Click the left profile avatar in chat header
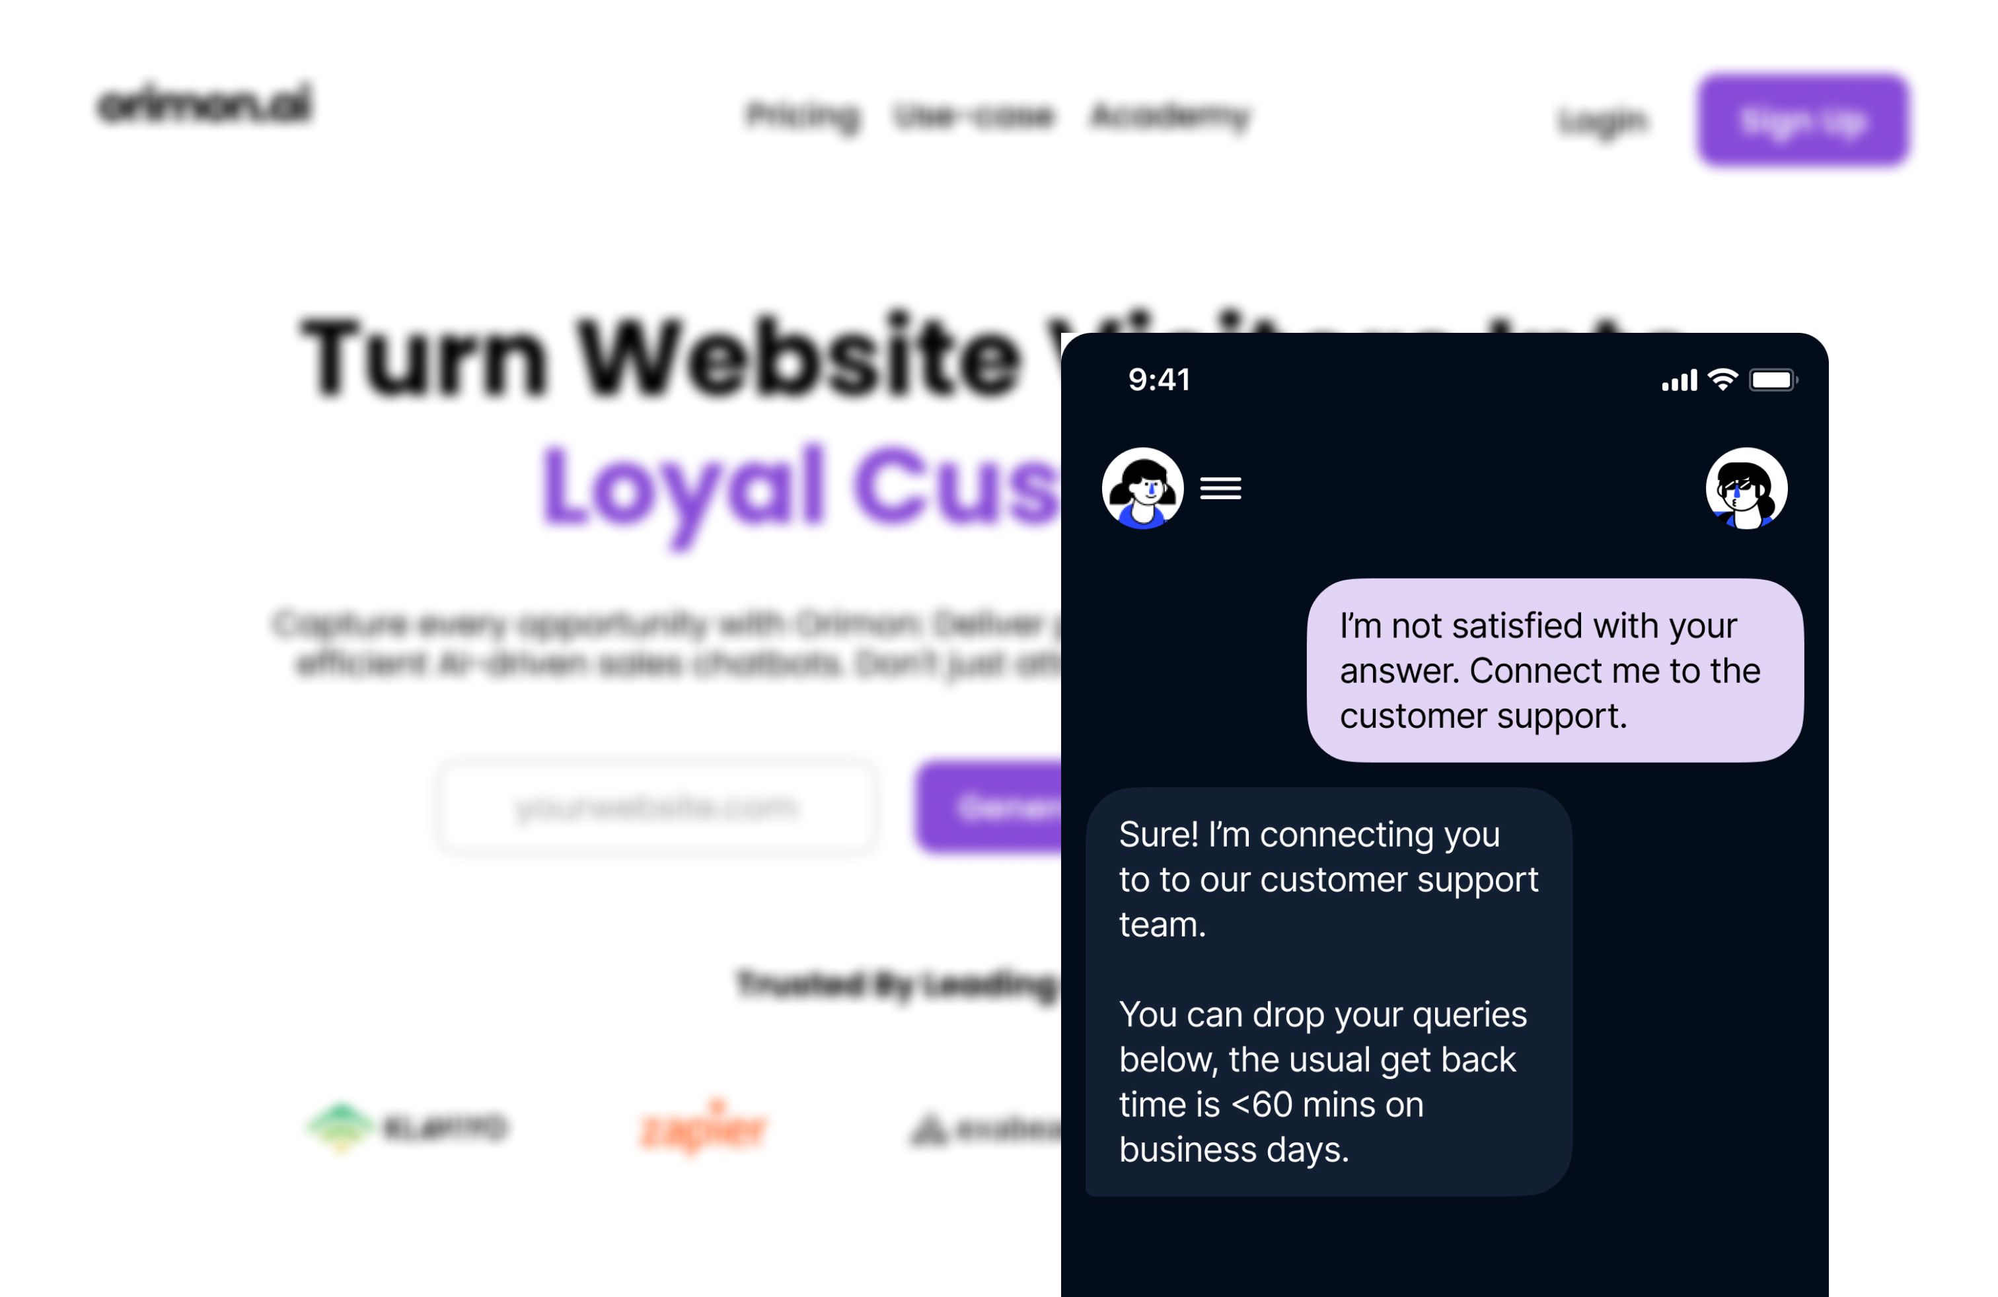This screenshot has width=1998, height=1297. [1142, 488]
